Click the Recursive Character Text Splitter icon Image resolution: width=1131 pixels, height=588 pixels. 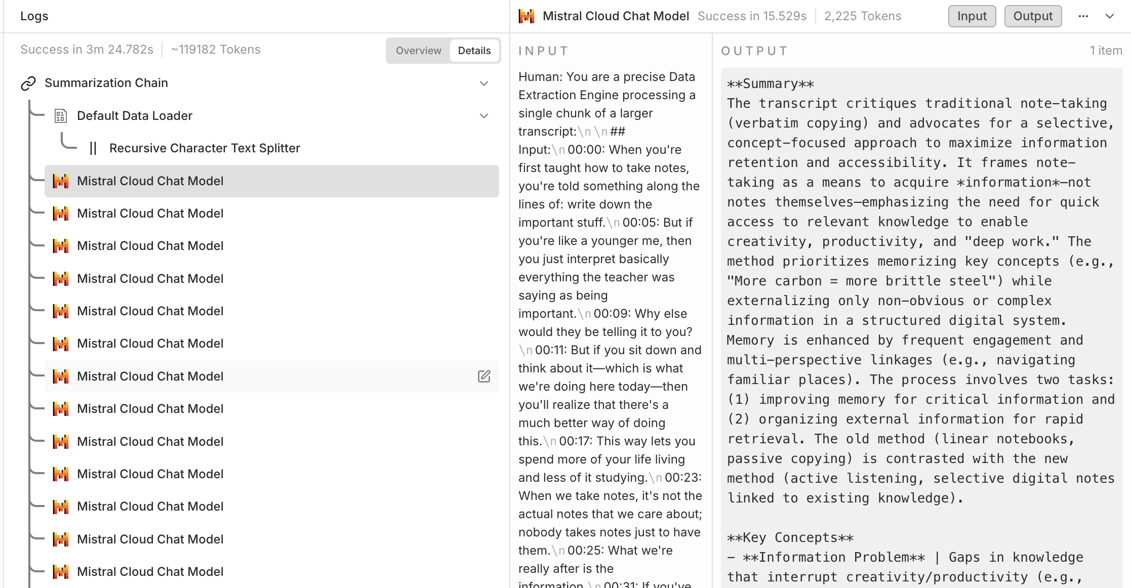(x=93, y=148)
